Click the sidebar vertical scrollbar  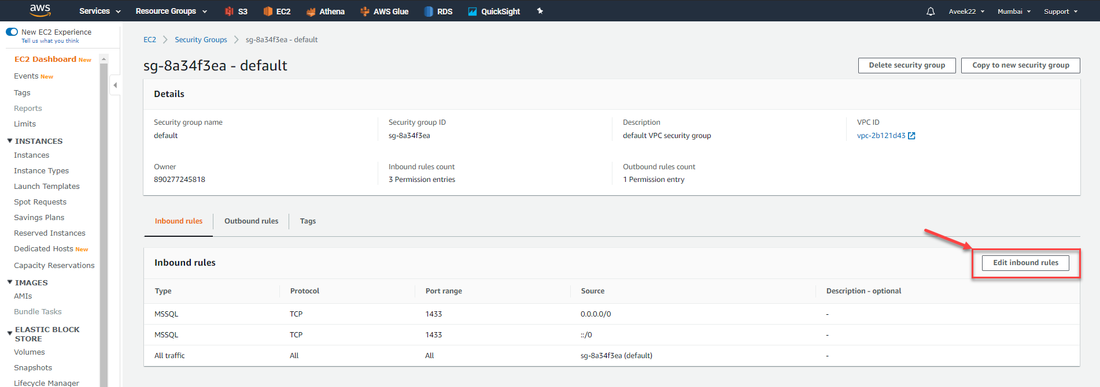[104, 225]
